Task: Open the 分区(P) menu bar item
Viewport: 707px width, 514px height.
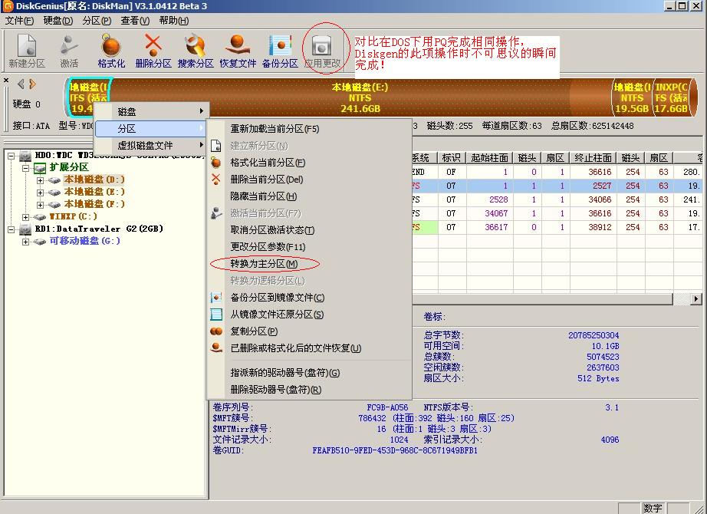Action: 97,21
